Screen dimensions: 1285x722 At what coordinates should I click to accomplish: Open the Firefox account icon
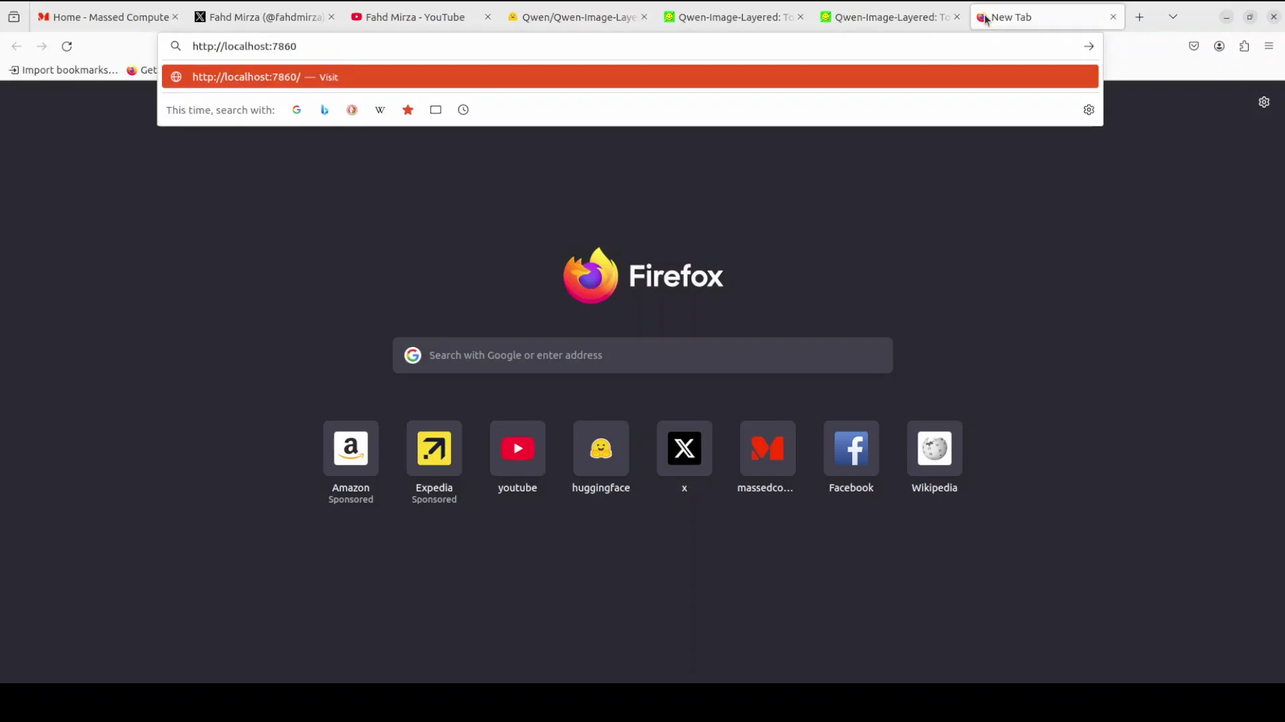pos(1219,46)
